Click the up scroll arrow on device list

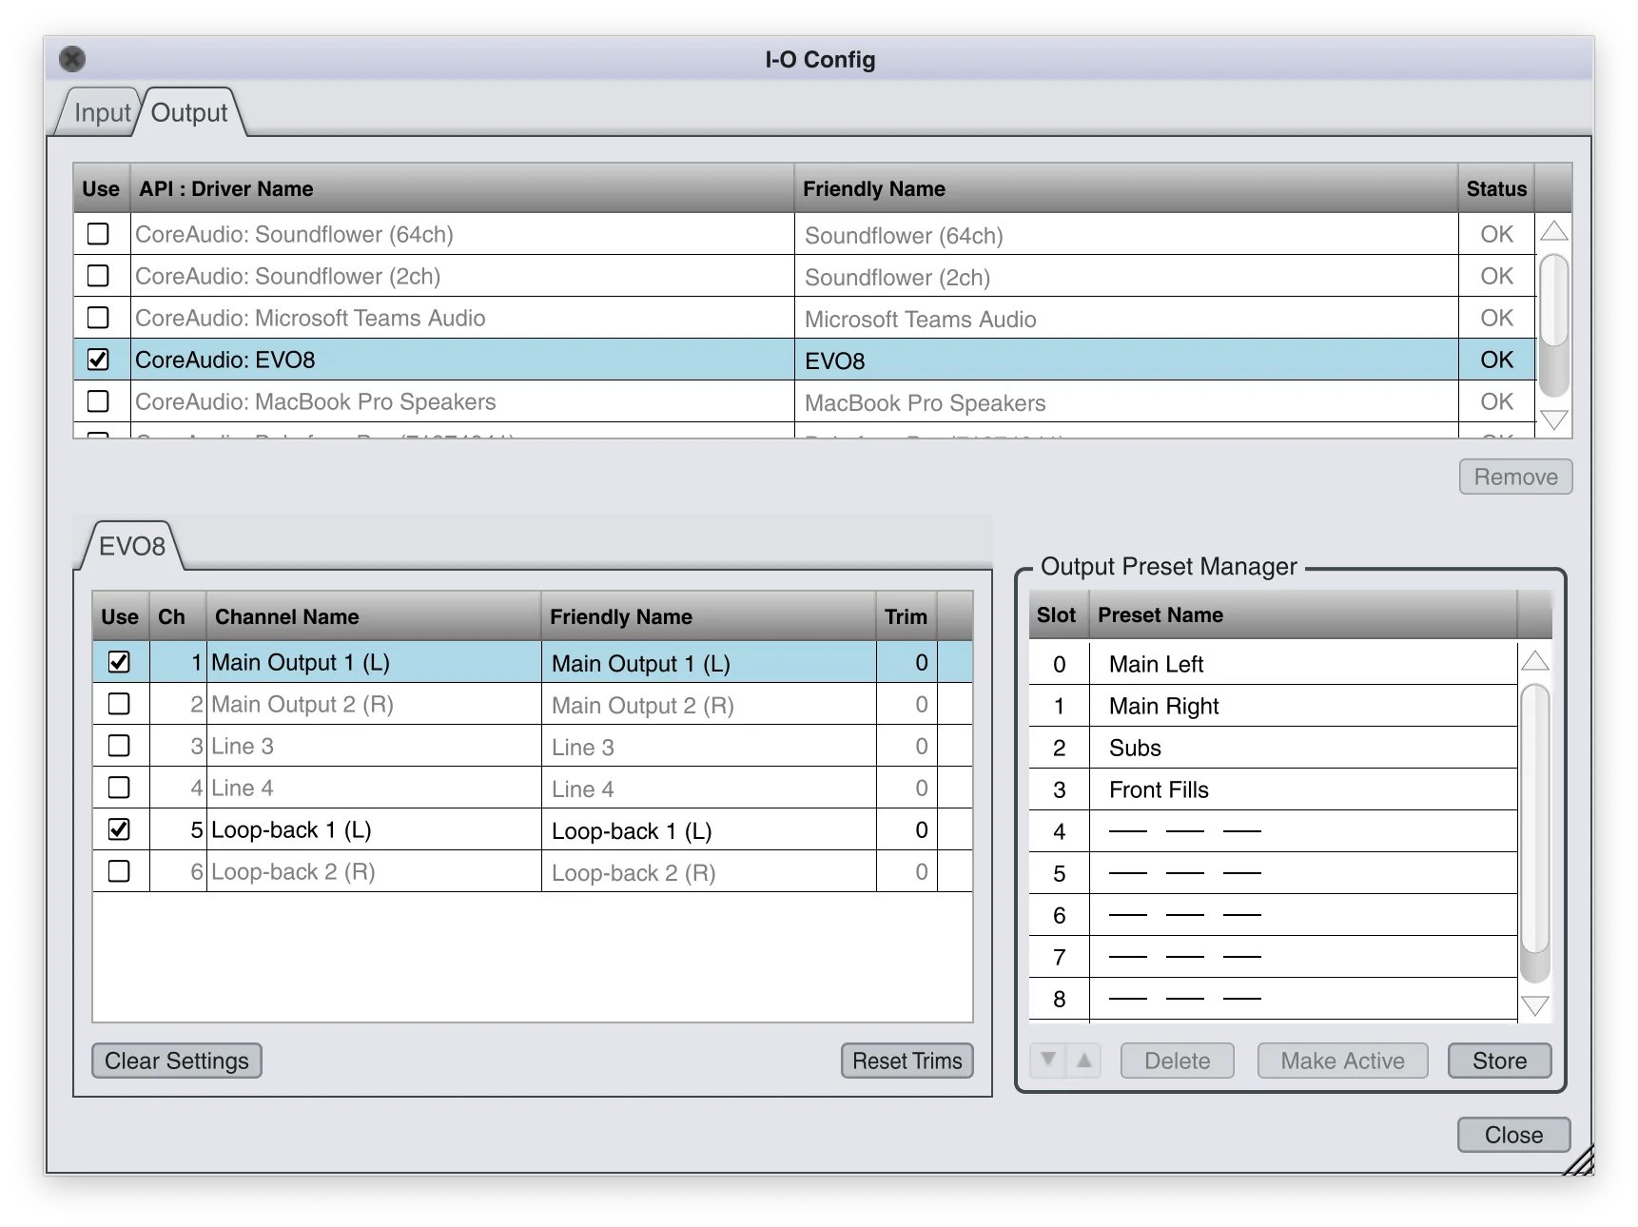1552,232
